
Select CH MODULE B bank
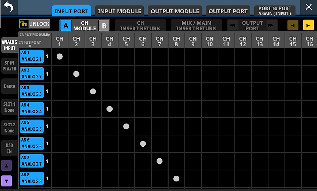(104, 26)
